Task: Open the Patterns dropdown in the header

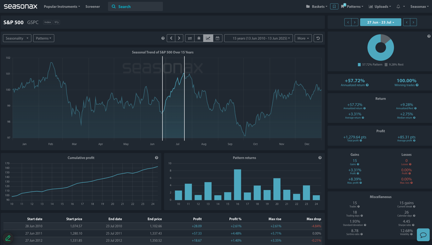Action: pos(353,6)
